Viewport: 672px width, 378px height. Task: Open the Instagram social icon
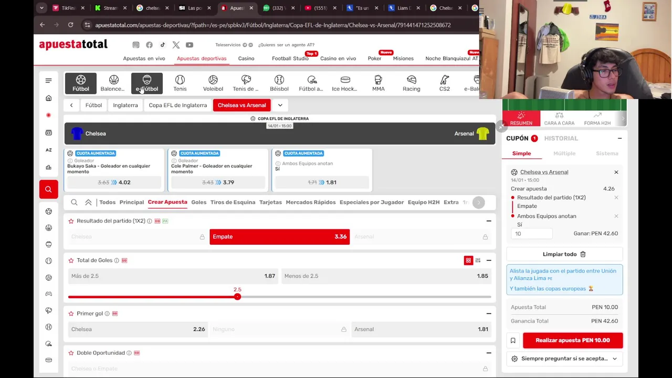136,45
